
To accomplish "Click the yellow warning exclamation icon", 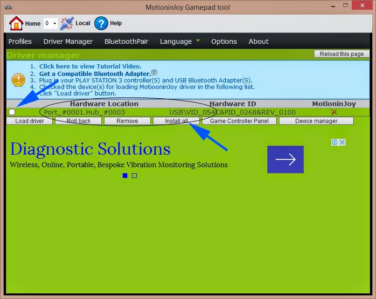I will point(19,80).
